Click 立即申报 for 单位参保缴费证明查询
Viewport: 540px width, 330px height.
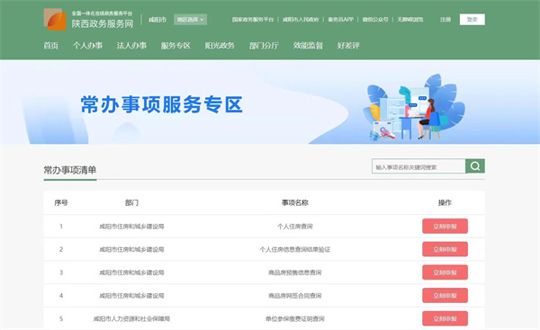click(445, 318)
